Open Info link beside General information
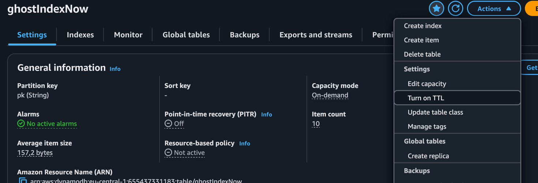The height and width of the screenshot is (183, 538). 115,69
